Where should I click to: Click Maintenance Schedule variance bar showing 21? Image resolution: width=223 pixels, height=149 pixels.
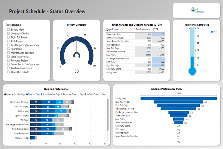(x=72, y=102)
